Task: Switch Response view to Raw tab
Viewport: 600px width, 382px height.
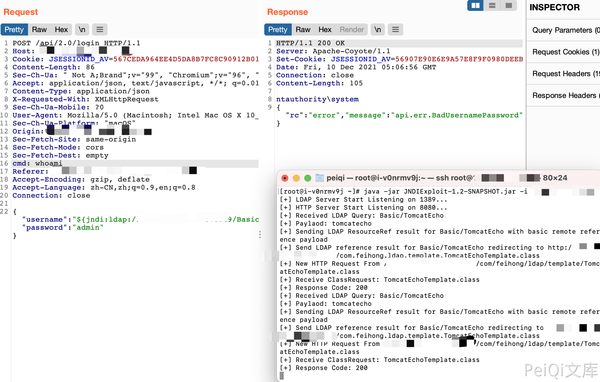Action: point(303,29)
